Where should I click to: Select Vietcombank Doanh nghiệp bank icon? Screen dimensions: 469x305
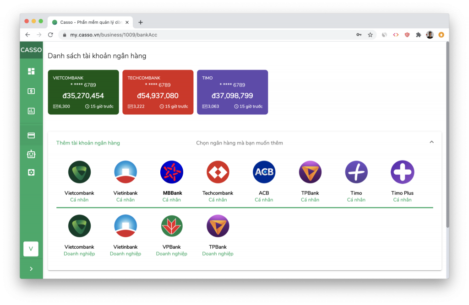tap(79, 226)
